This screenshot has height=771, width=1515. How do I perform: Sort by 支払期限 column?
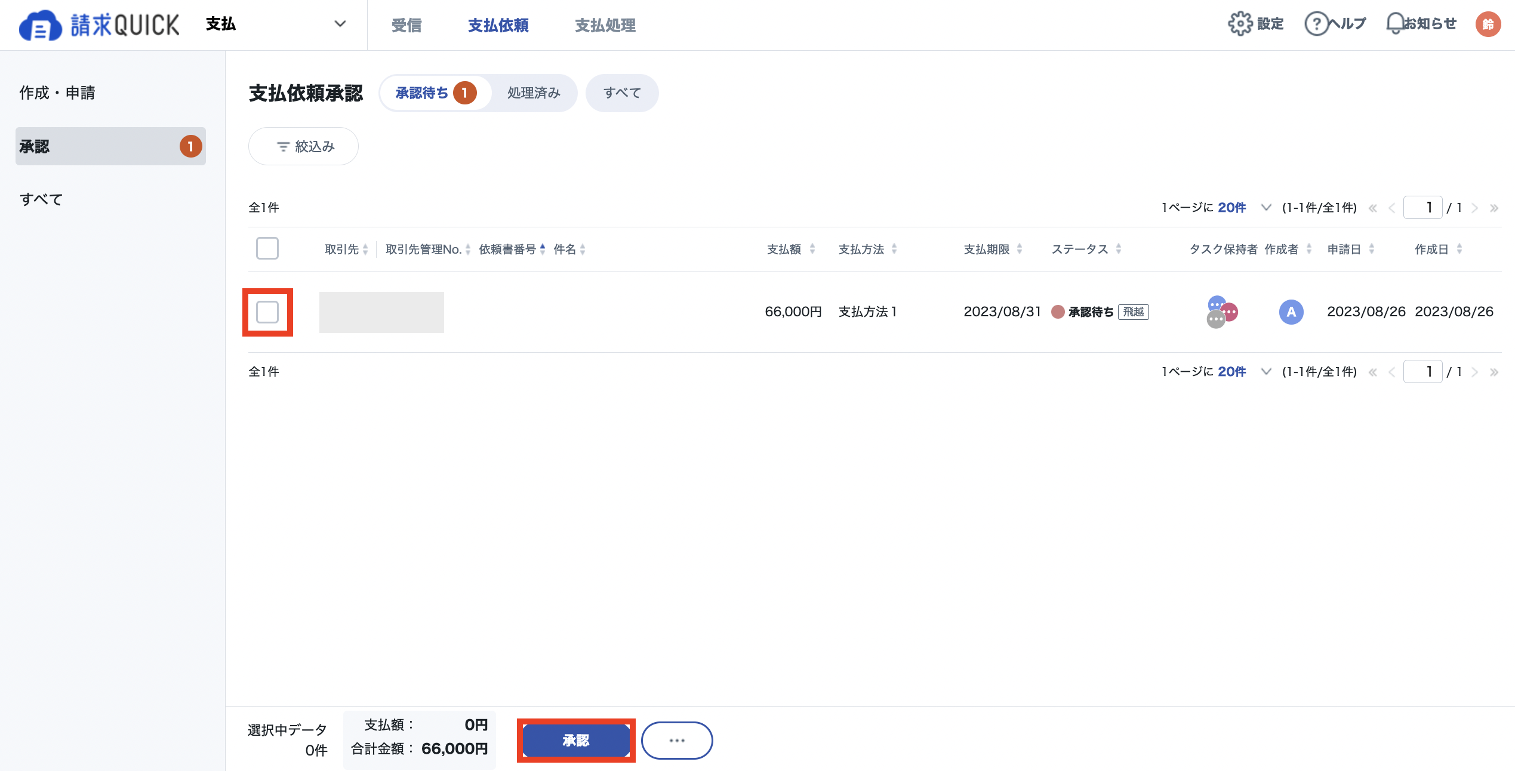1020,249
